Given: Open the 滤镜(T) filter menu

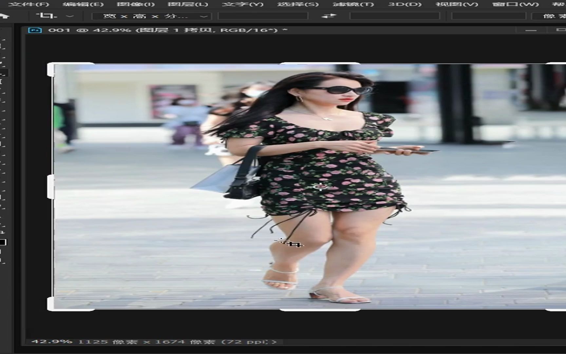Looking at the screenshot, I should coord(353,4).
